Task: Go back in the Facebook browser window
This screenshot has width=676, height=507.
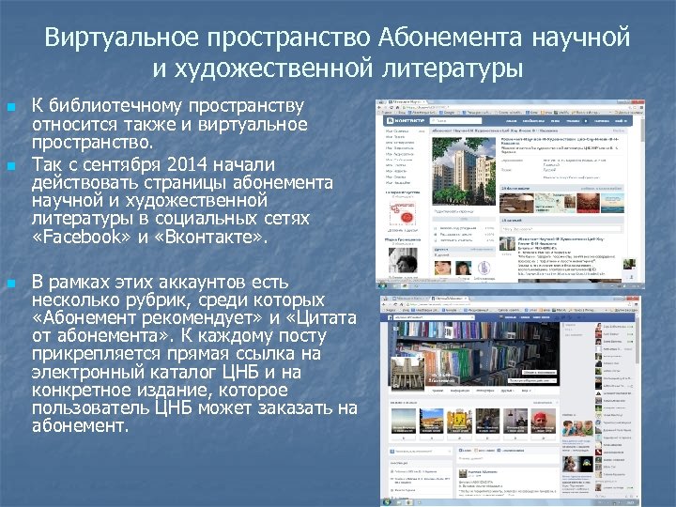Action: pyautogui.click(x=384, y=304)
